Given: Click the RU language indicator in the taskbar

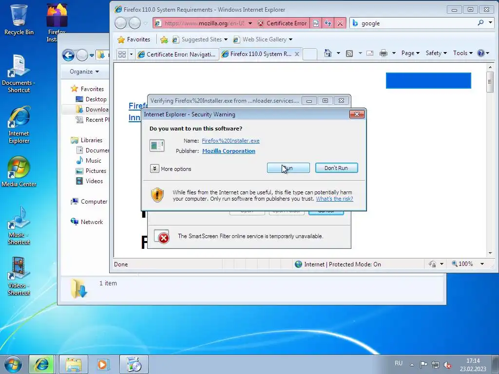Looking at the screenshot, I should pos(399,363).
